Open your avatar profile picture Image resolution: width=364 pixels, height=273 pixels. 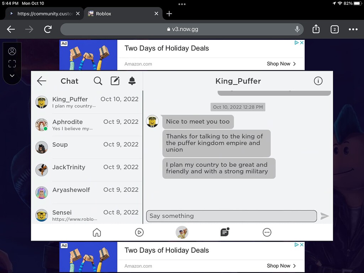tap(182, 232)
